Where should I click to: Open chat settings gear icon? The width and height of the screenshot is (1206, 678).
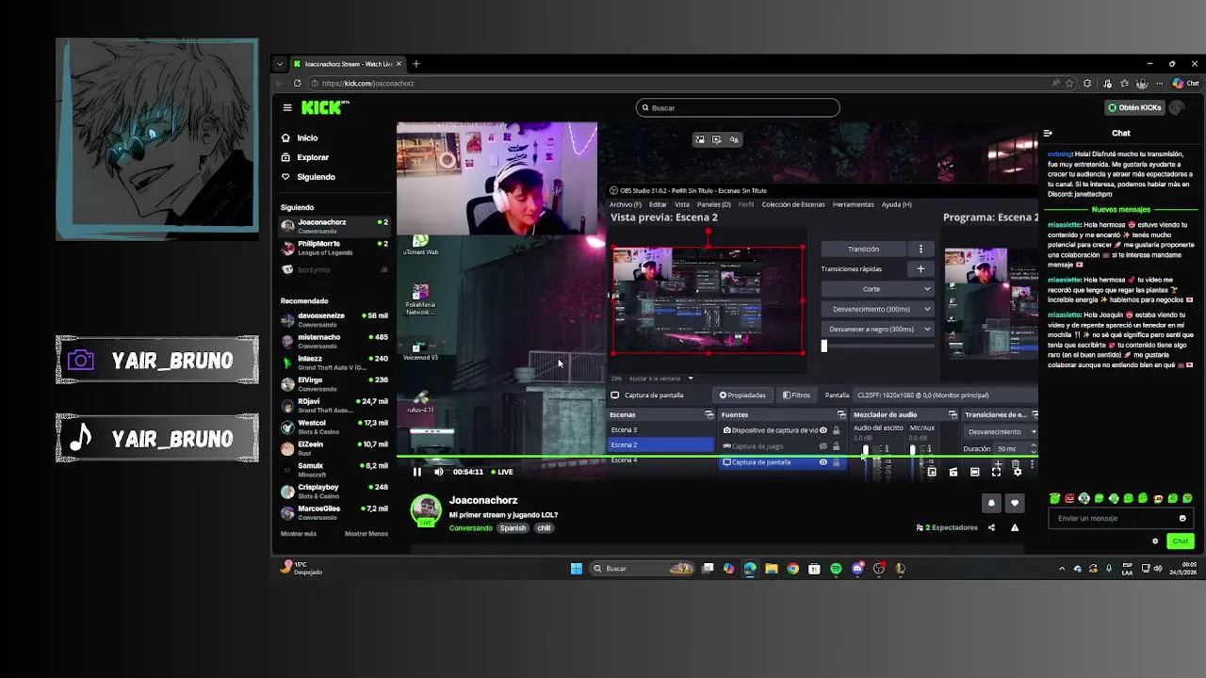pos(1155,541)
